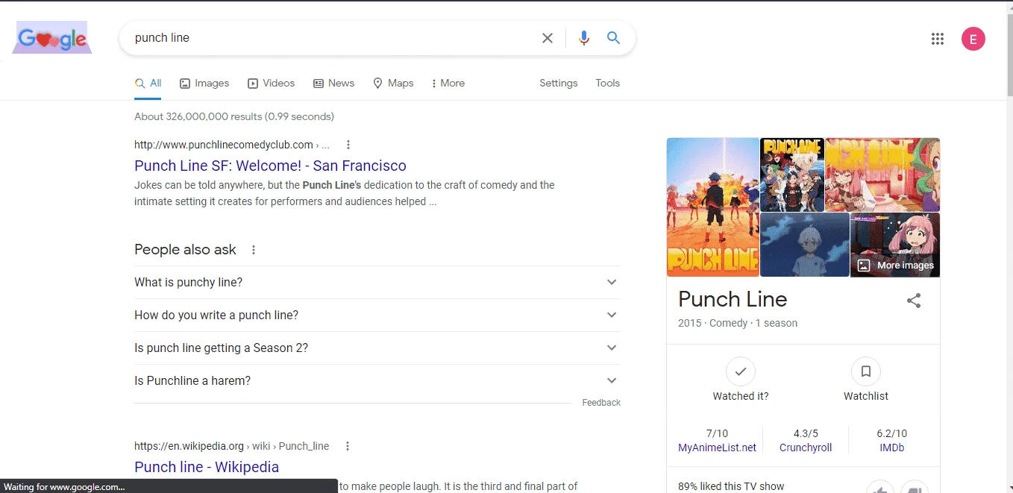
Task: Switch to the Maps tab
Action: 393,83
